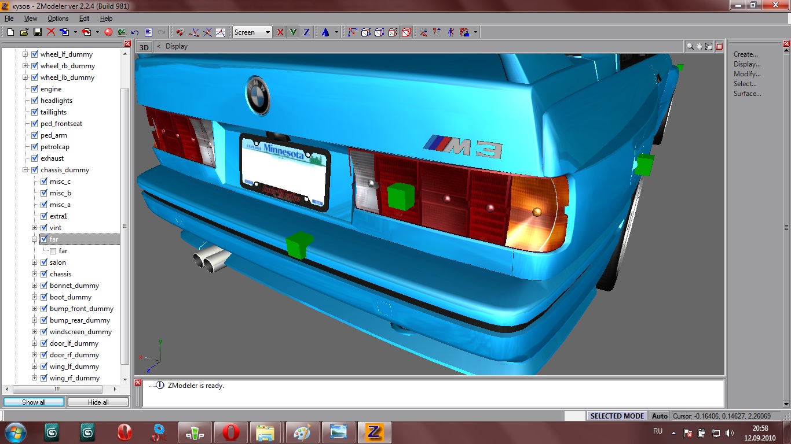This screenshot has width=791, height=444.
Task: Collapse the chassis_dummy tree node
Action: coord(25,170)
